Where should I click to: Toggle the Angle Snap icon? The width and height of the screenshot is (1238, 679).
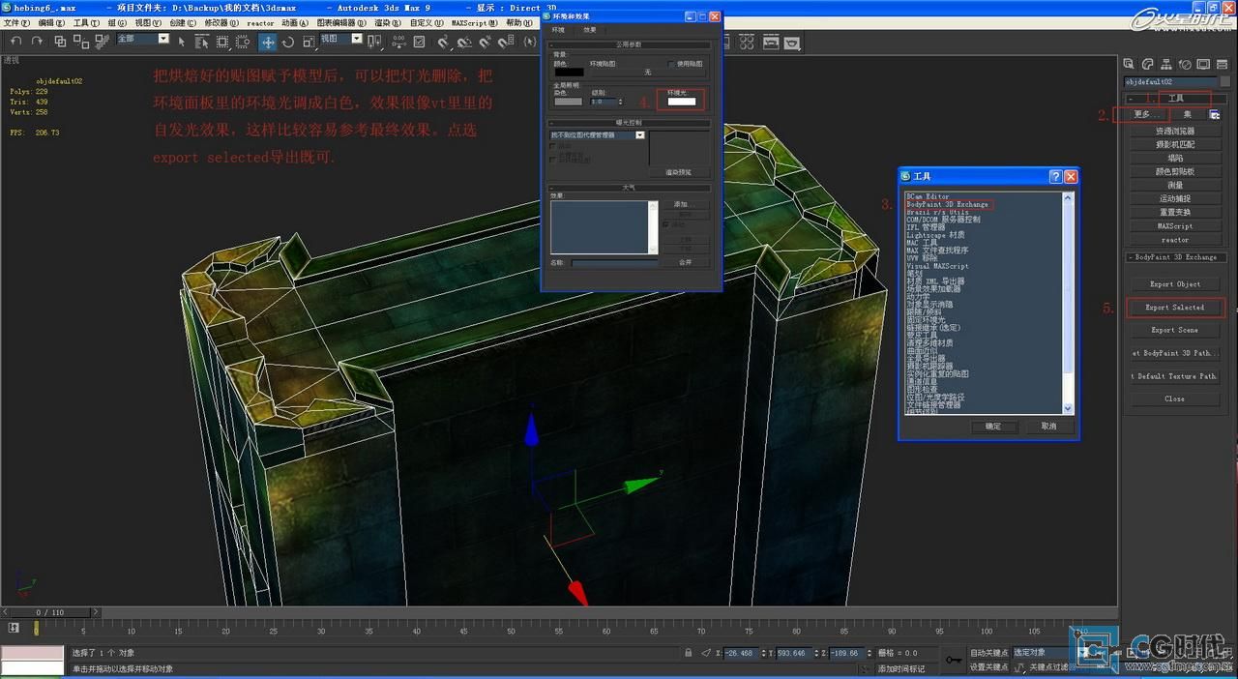click(x=464, y=42)
